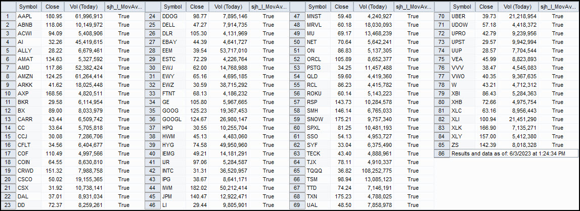The height and width of the screenshot is (211, 580).
Task: Click the sjh_I_MovAv header above UBER's row
Action: (557, 7)
